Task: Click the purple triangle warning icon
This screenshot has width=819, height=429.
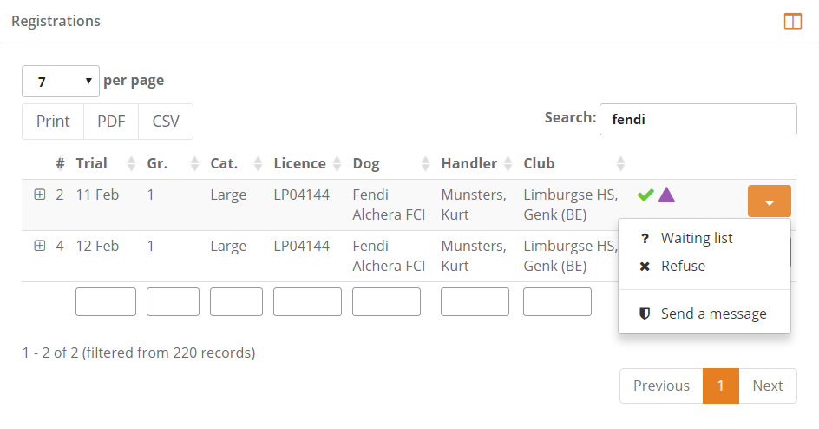Action: coord(666,195)
